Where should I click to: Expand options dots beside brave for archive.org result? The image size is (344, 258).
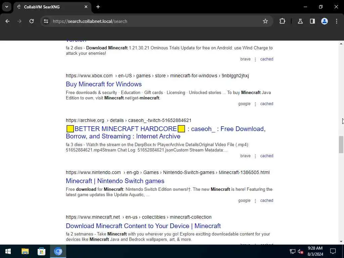pyautogui.click(x=255, y=156)
